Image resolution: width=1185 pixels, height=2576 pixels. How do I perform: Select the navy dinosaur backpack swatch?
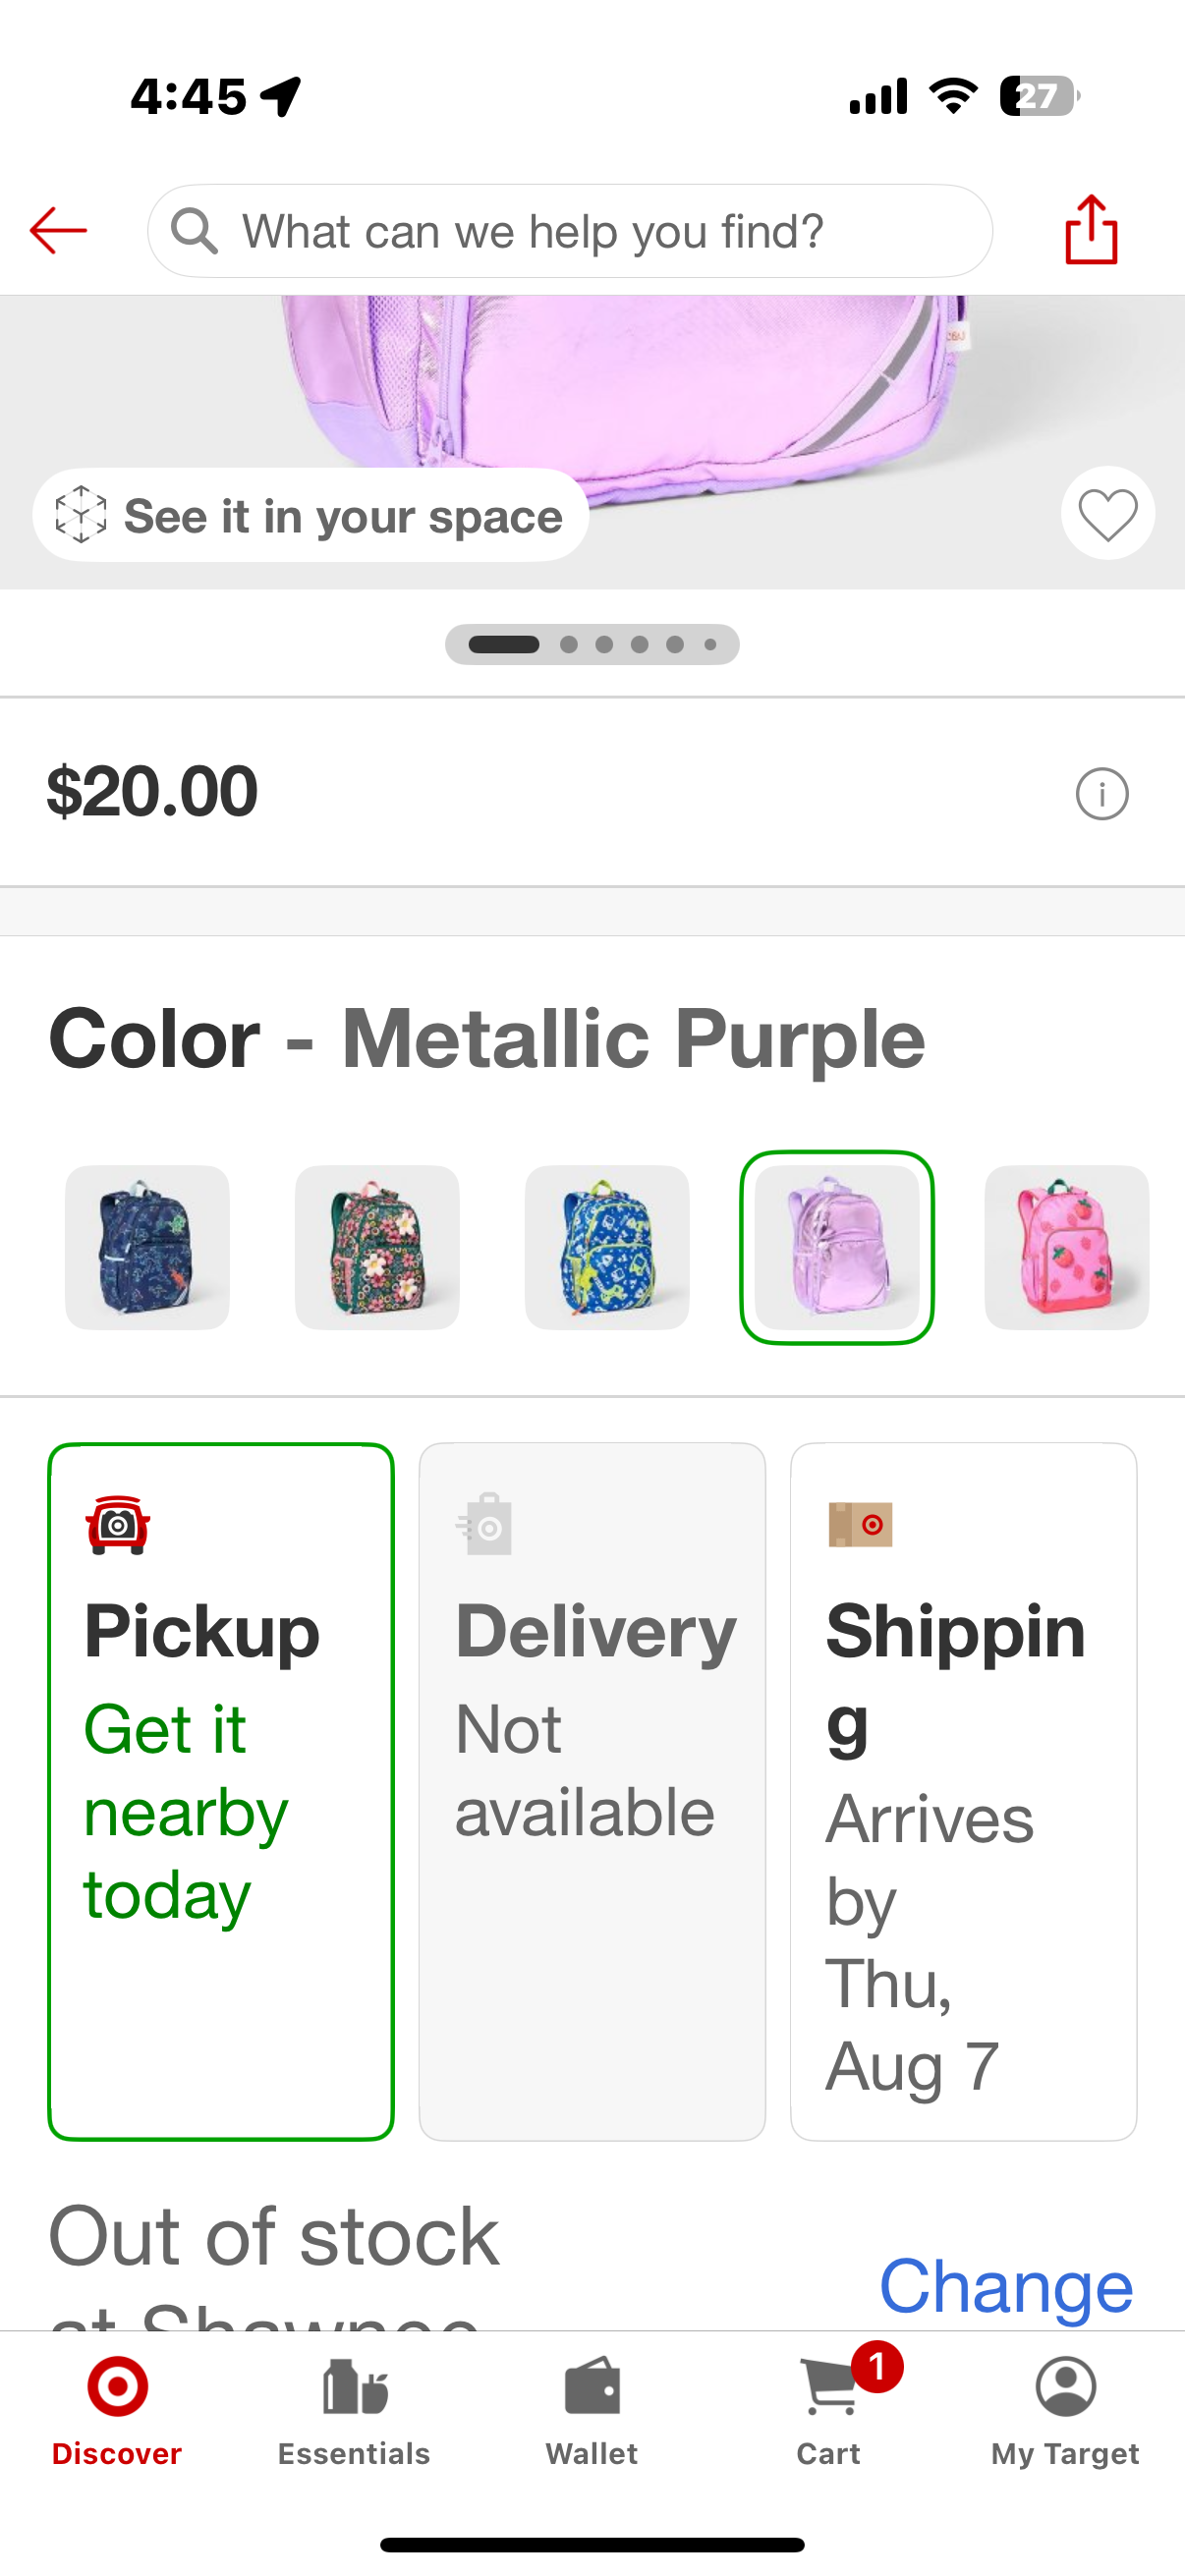coord(148,1247)
